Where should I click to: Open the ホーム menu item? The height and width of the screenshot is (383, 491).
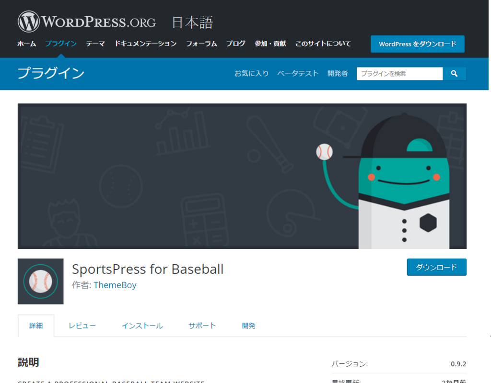pos(27,44)
